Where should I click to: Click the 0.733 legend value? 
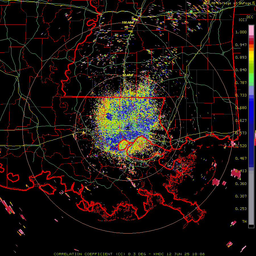click(241, 95)
